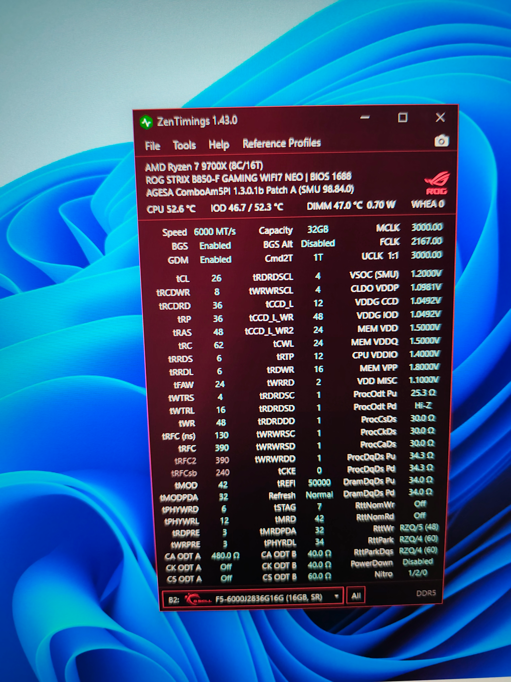Click the CA ODT A value 480.0 Ω
Screen dimensions: 511x682
coord(225,556)
